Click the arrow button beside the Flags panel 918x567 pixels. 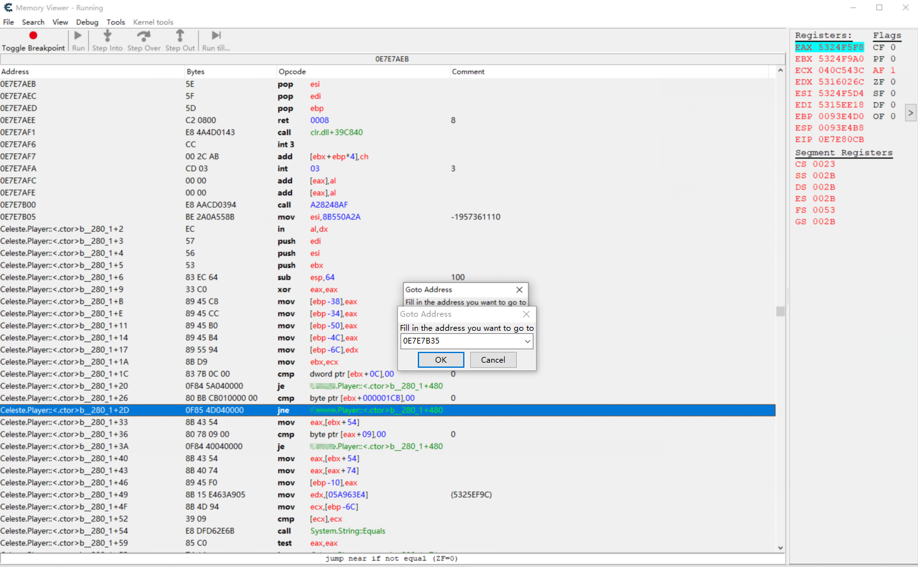coord(911,113)
